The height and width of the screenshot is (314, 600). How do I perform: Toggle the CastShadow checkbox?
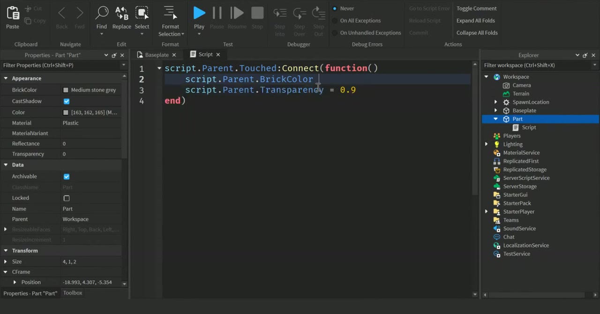[x=67, y=101]
